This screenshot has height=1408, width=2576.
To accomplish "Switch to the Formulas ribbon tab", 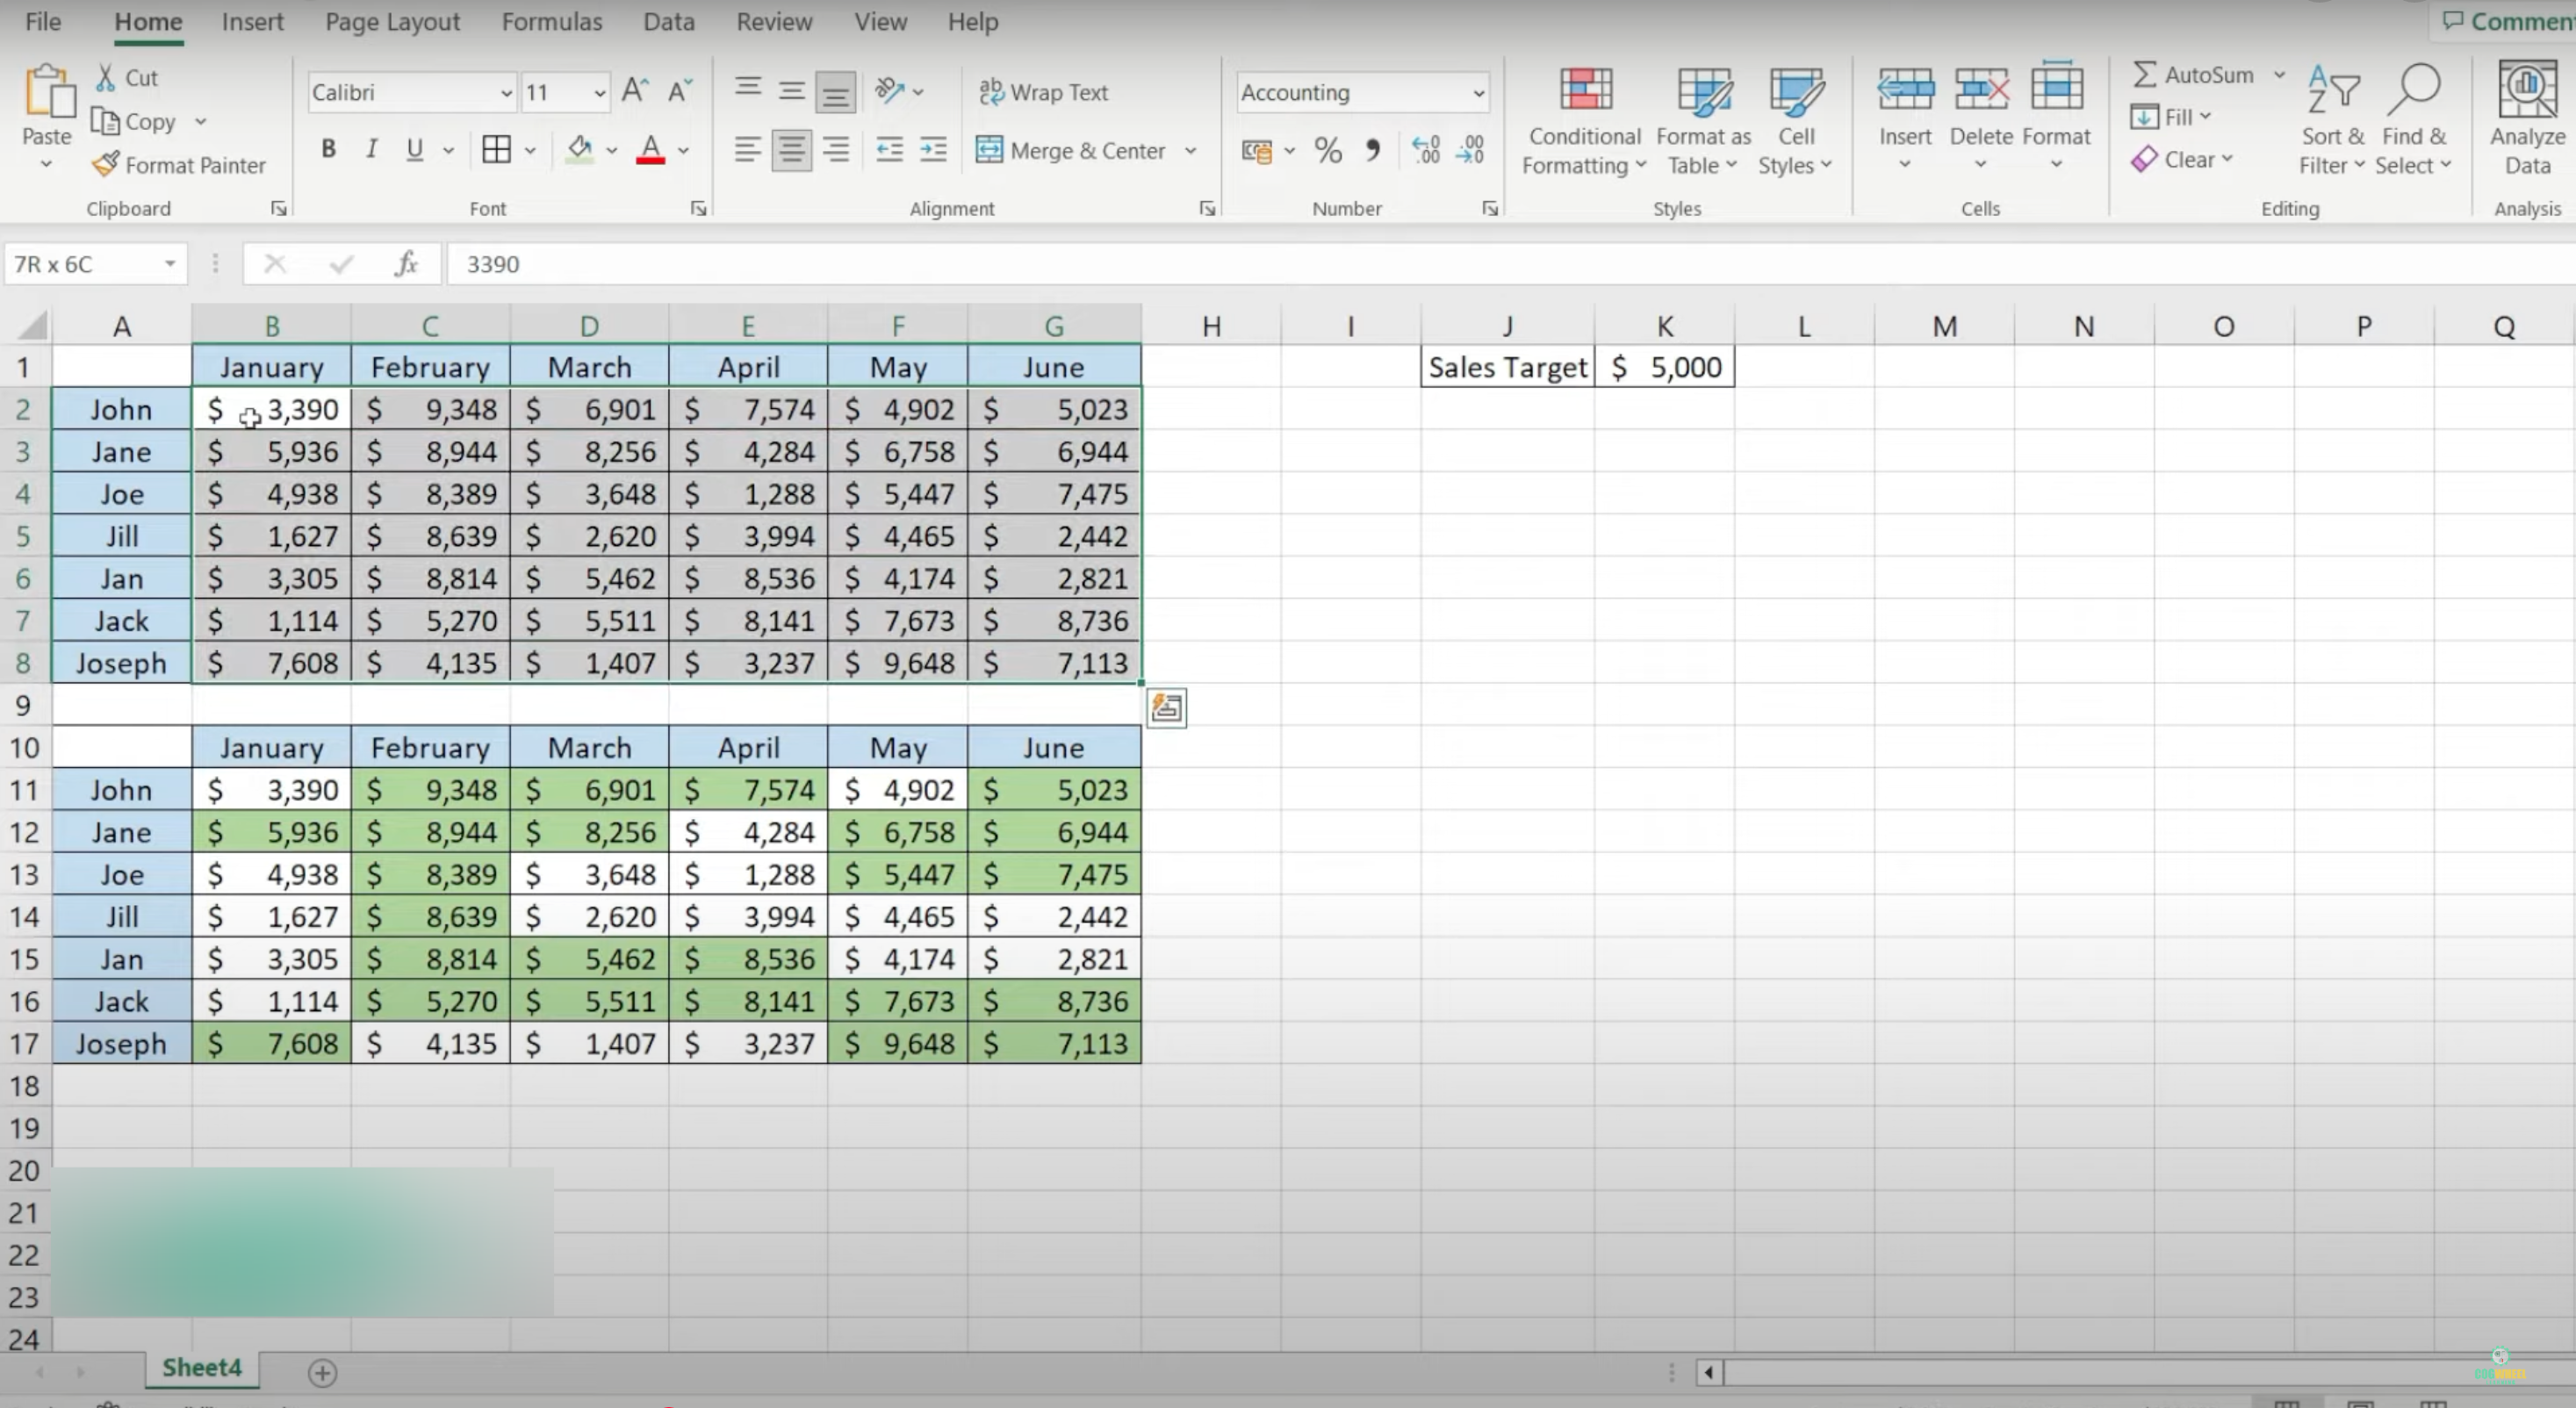I will [x=551, y=22].
